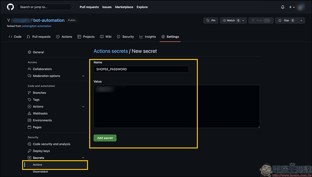Open Branches settings in sidebar

39,93
